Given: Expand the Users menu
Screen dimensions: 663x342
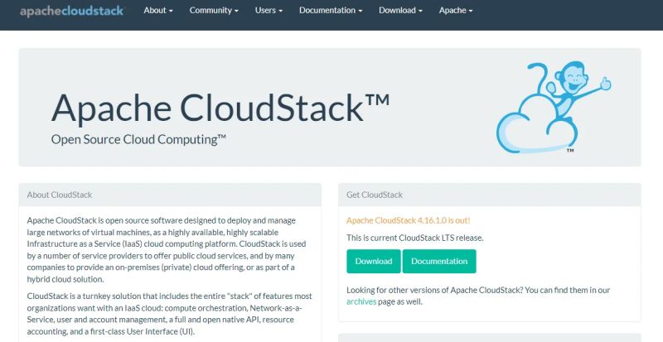Looking at the screenshot, I should click(x=269, y=11).
